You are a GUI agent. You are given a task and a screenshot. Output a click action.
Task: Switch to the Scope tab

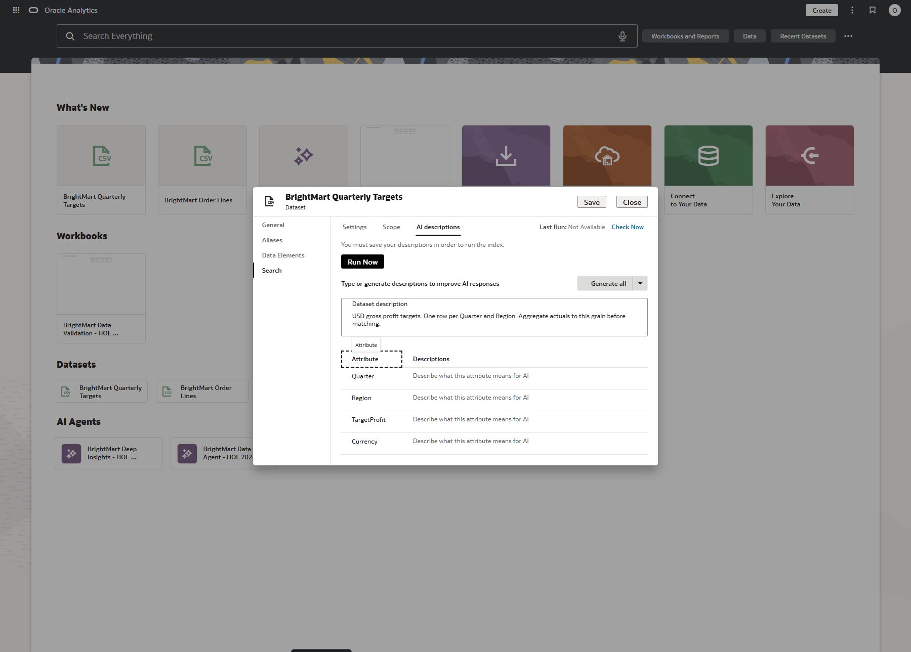point(391,227)
